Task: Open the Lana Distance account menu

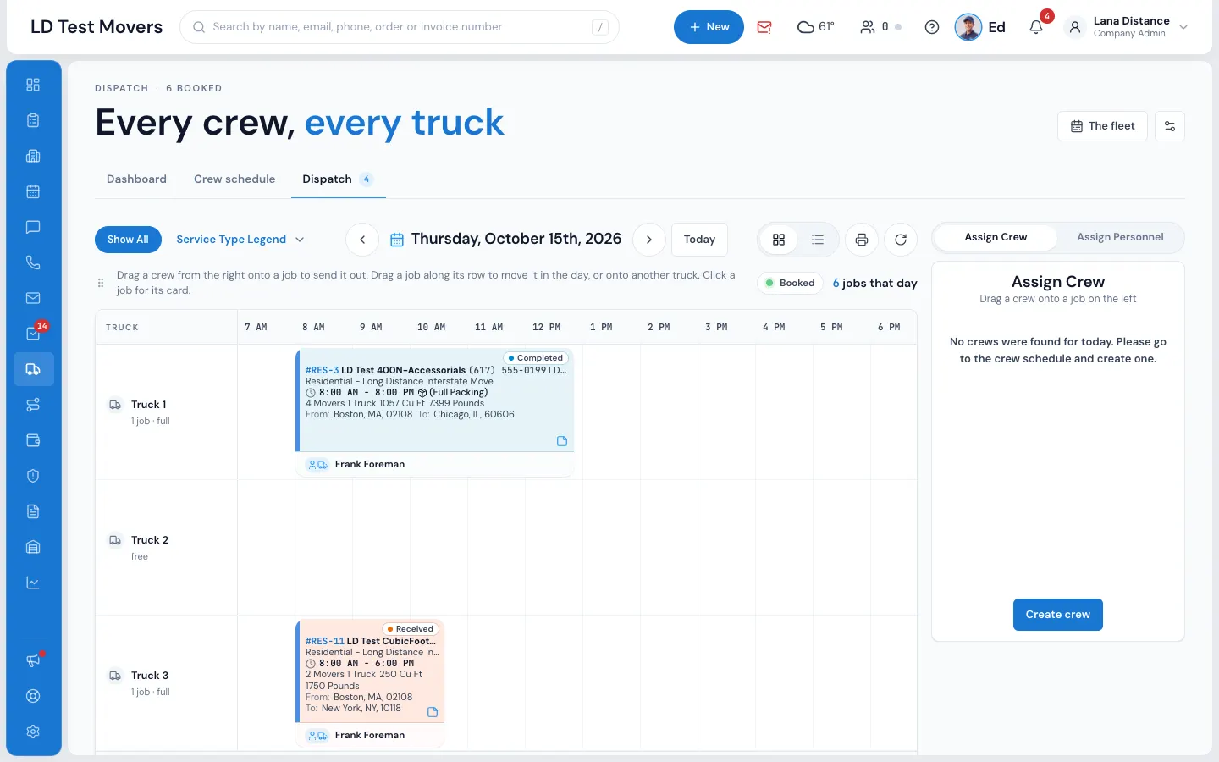Action: tap(1127, 27)
